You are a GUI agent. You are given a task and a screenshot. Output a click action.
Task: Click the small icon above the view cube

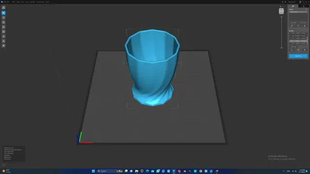(280, 7)
